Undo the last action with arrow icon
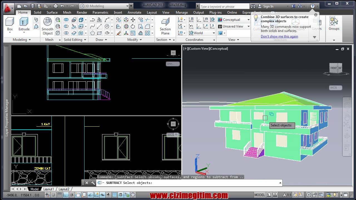Image resolution: width=356 pixels, height=200 pixels. pyautogui.click(x=62, y=6)
